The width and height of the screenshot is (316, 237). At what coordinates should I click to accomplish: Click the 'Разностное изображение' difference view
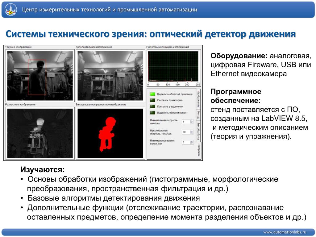click(40, 133)
